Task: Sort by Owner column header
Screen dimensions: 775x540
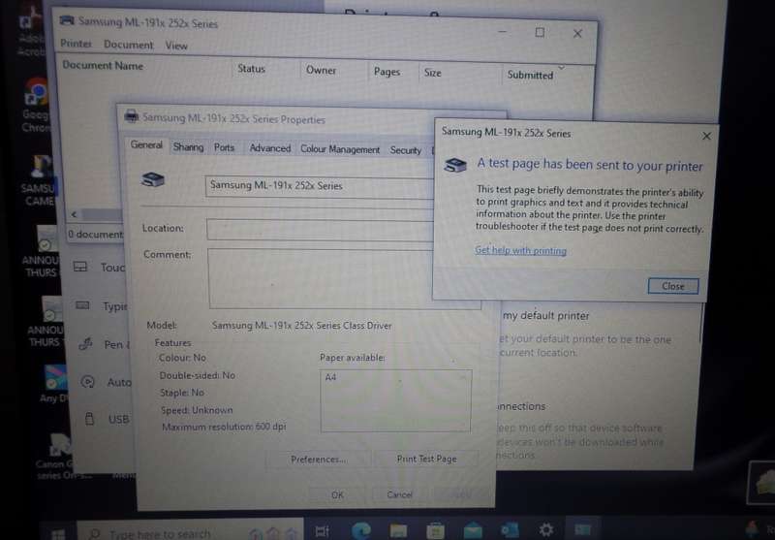Action: point(321,70)
